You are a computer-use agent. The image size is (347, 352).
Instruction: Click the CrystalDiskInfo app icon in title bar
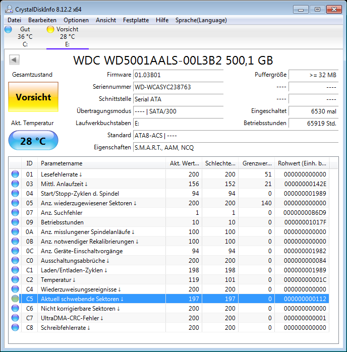coord(9,9)
